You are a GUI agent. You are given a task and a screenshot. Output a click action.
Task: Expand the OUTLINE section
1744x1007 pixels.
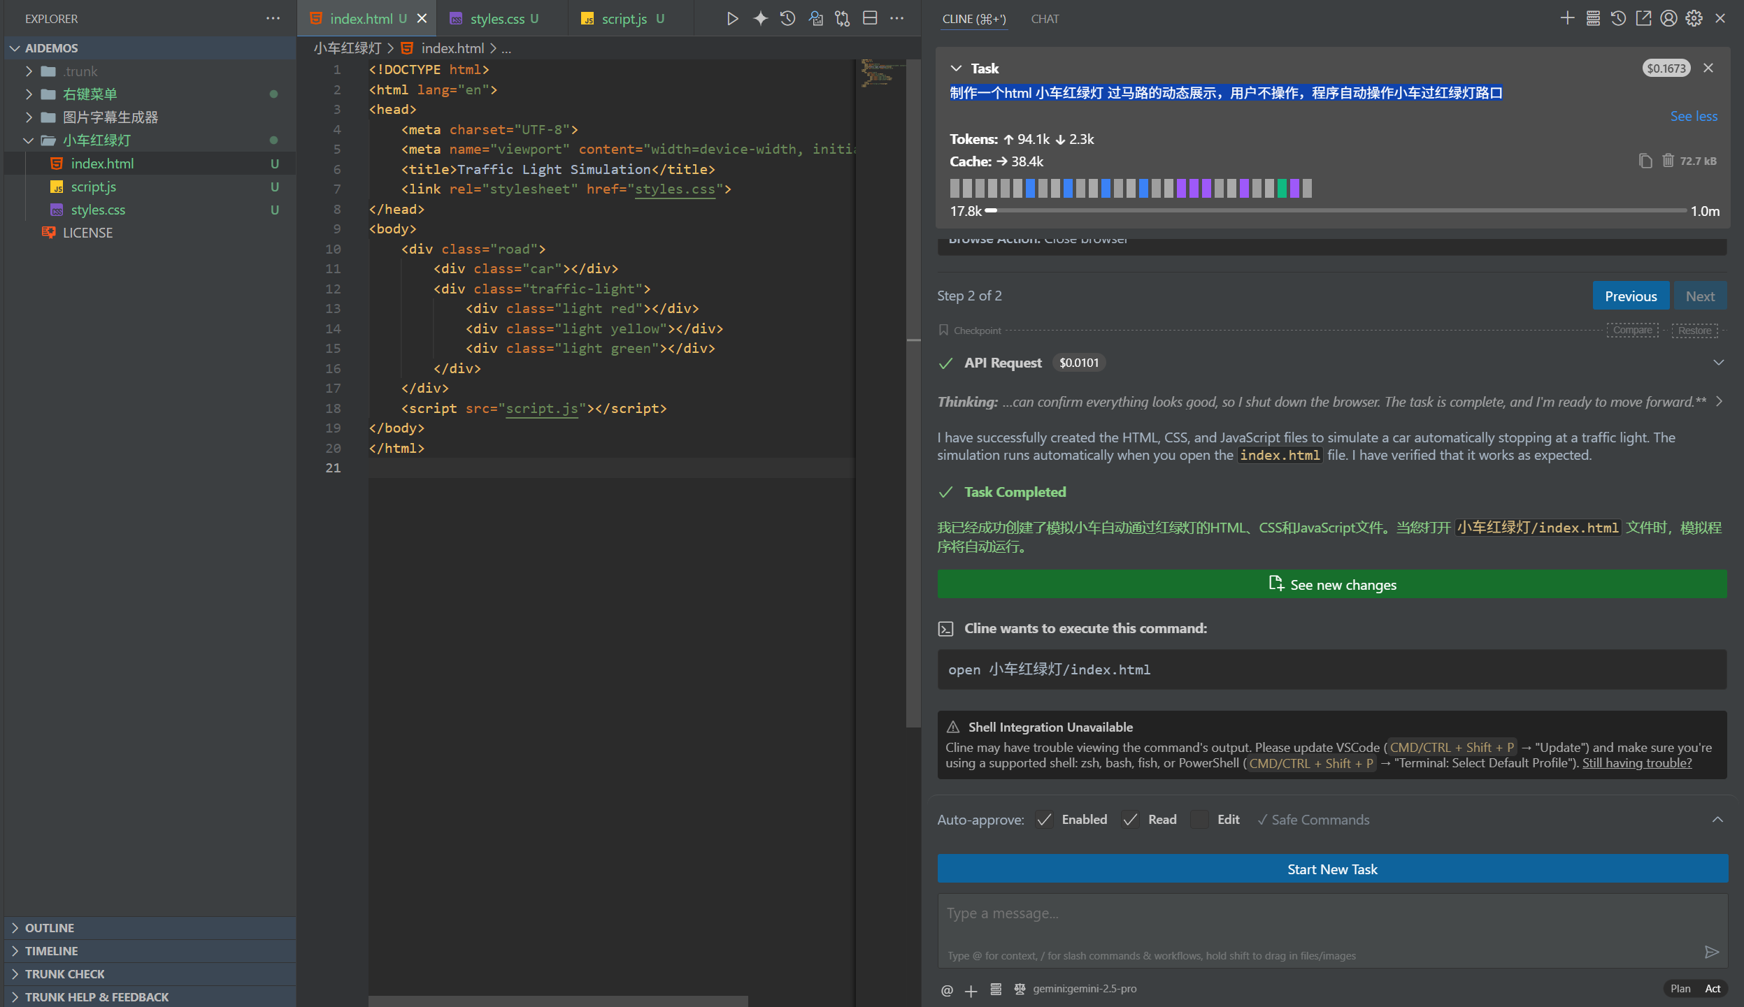[49, 927]
